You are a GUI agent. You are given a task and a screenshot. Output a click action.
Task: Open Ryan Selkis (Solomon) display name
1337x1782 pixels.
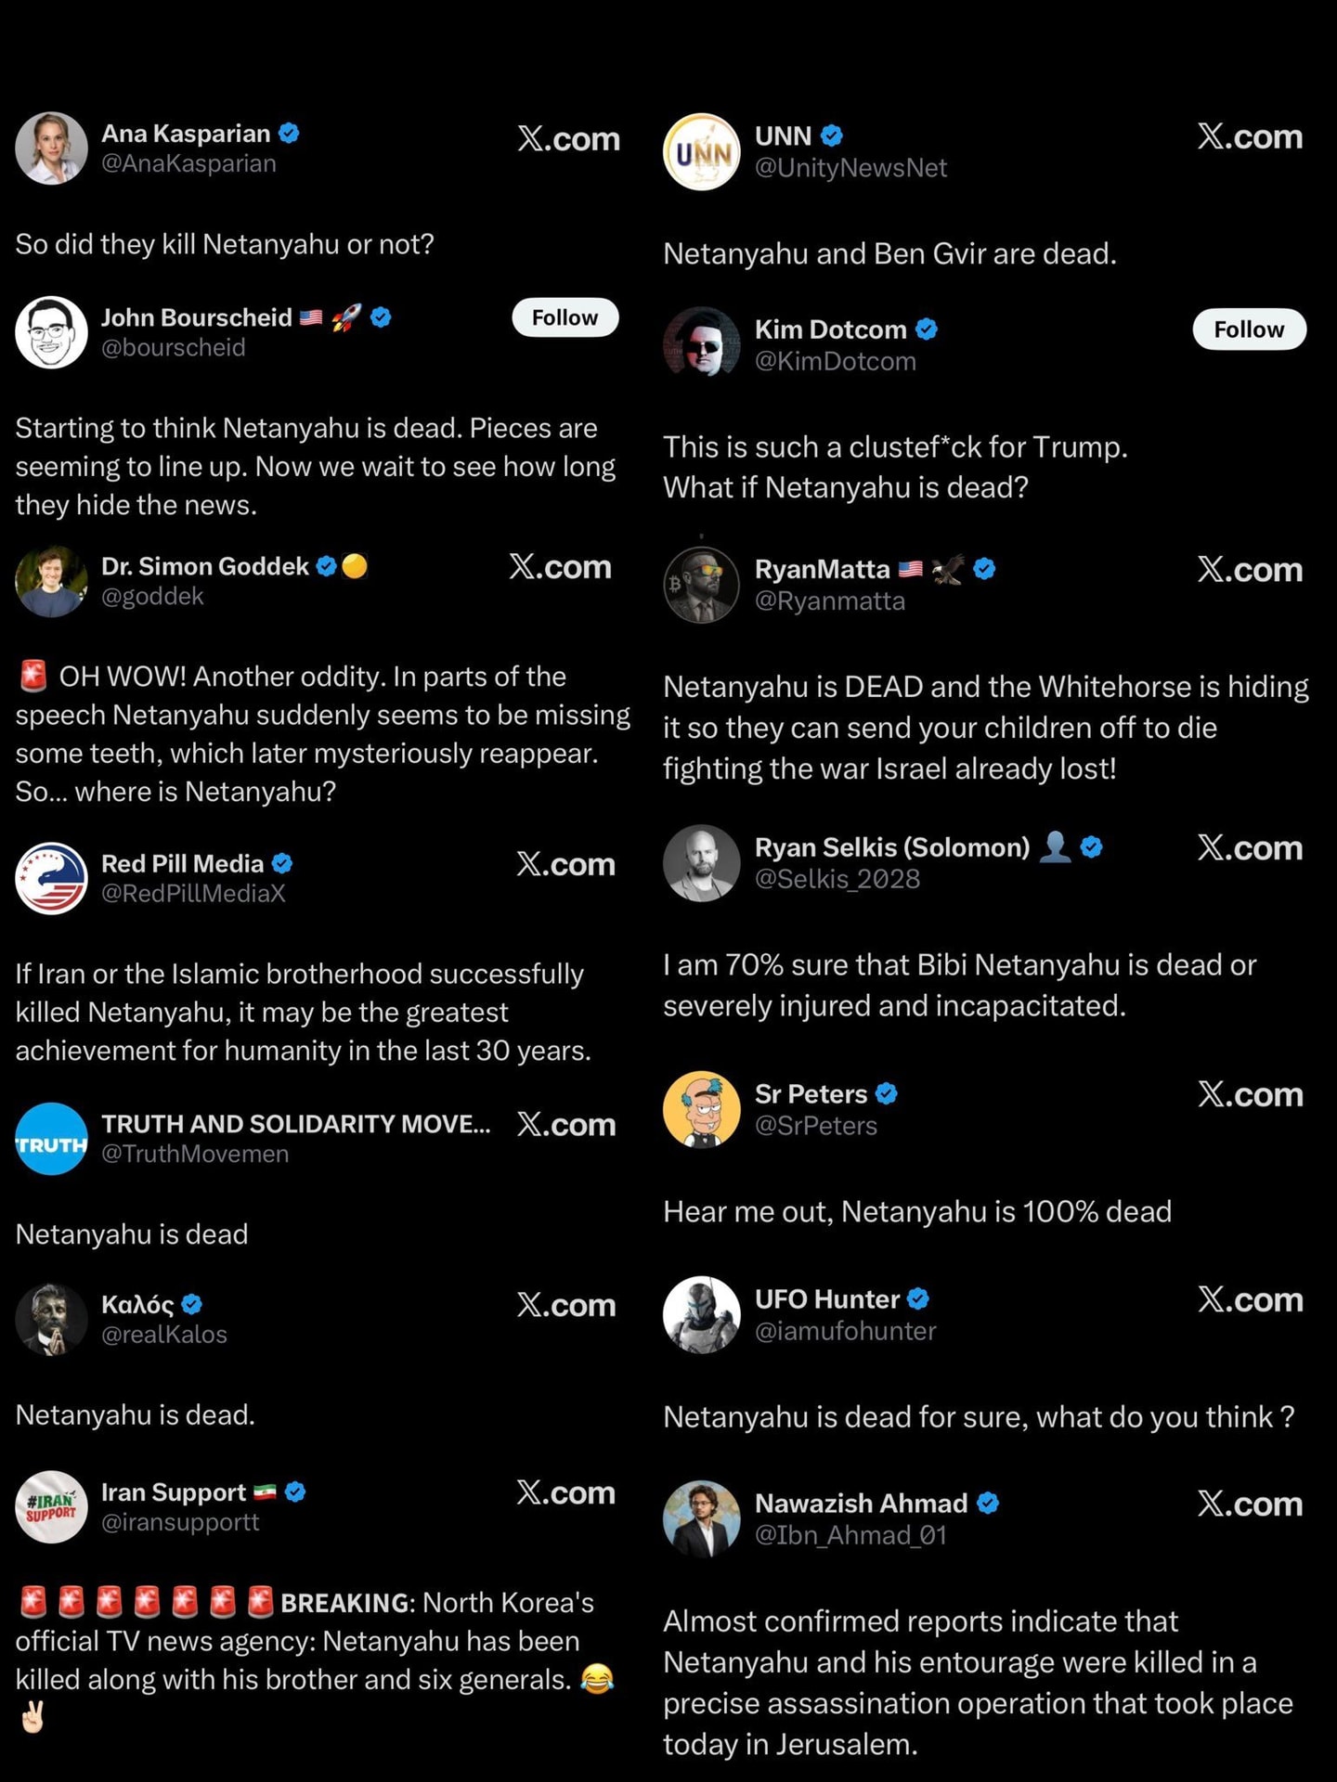pos(891,847)
